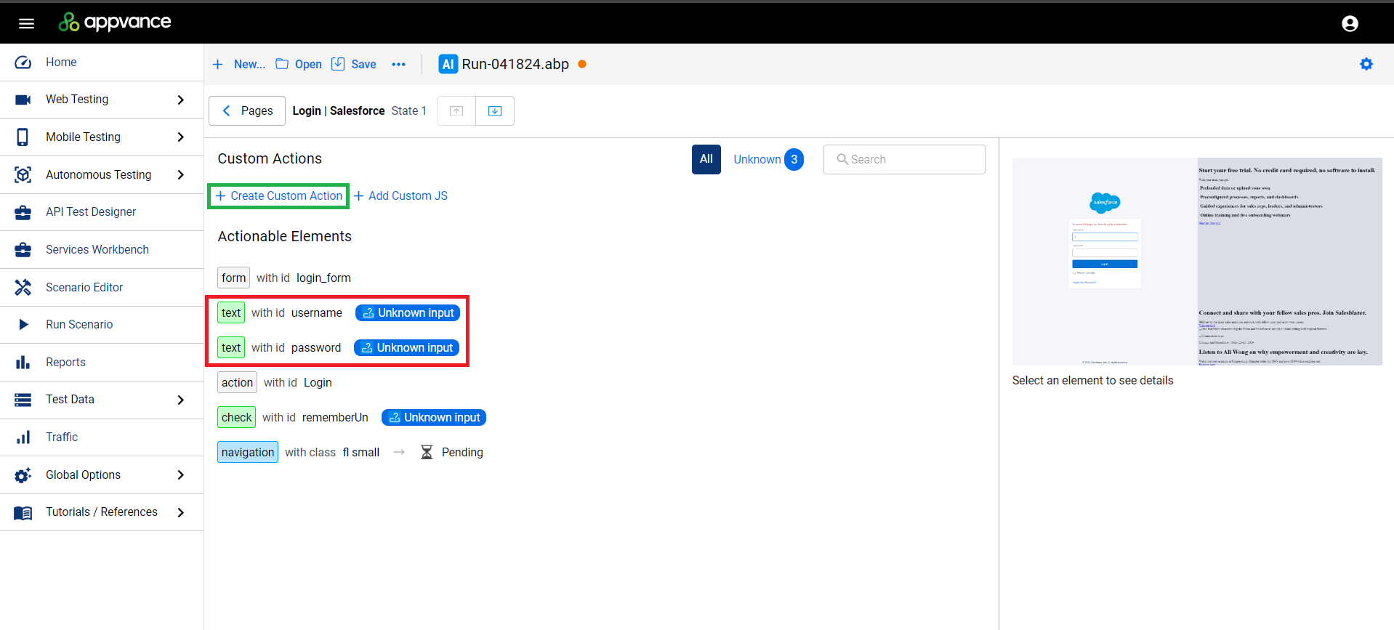Click the Traffic chart icon
The width and height of the screenshot is (1394, 630).
click(x=23, y=437)
